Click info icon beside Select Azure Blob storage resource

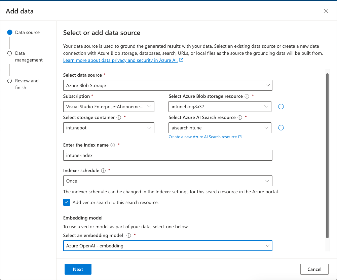point(247,96)
